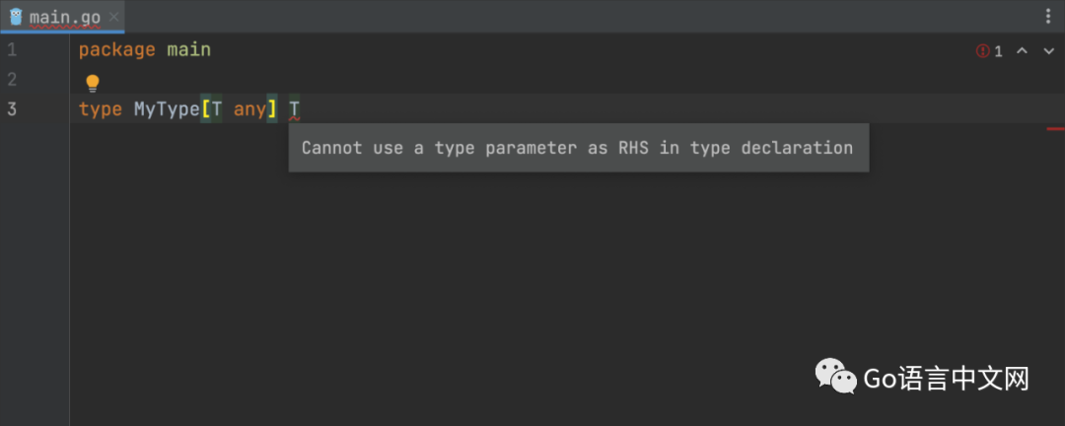Jump to next highlighted error arrow
Viewport: 1065px width, 426px height.
[1047, 51]
